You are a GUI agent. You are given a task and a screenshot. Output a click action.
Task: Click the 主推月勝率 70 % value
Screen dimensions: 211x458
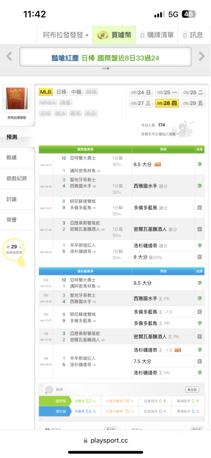coord(120,411)
